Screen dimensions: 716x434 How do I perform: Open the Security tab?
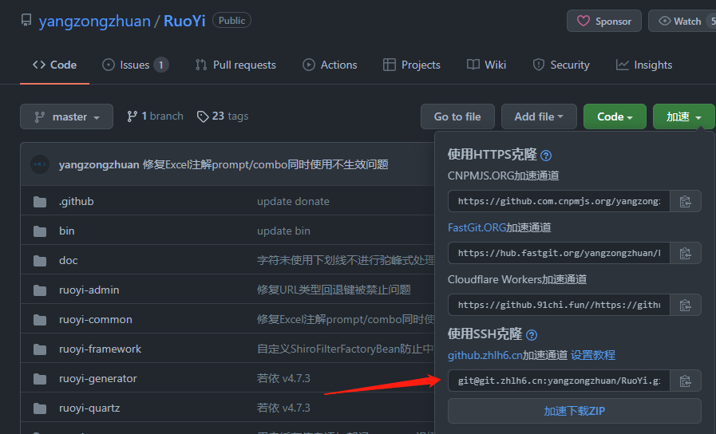click(561, 65)
